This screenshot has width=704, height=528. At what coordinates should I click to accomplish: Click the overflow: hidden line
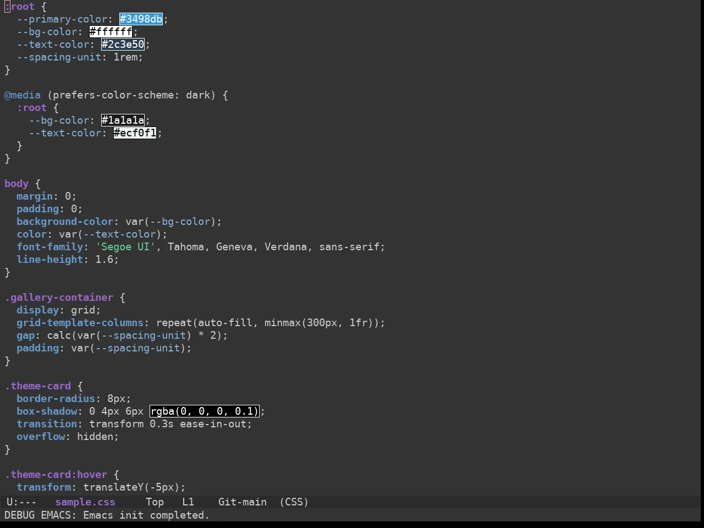point(68,437)
